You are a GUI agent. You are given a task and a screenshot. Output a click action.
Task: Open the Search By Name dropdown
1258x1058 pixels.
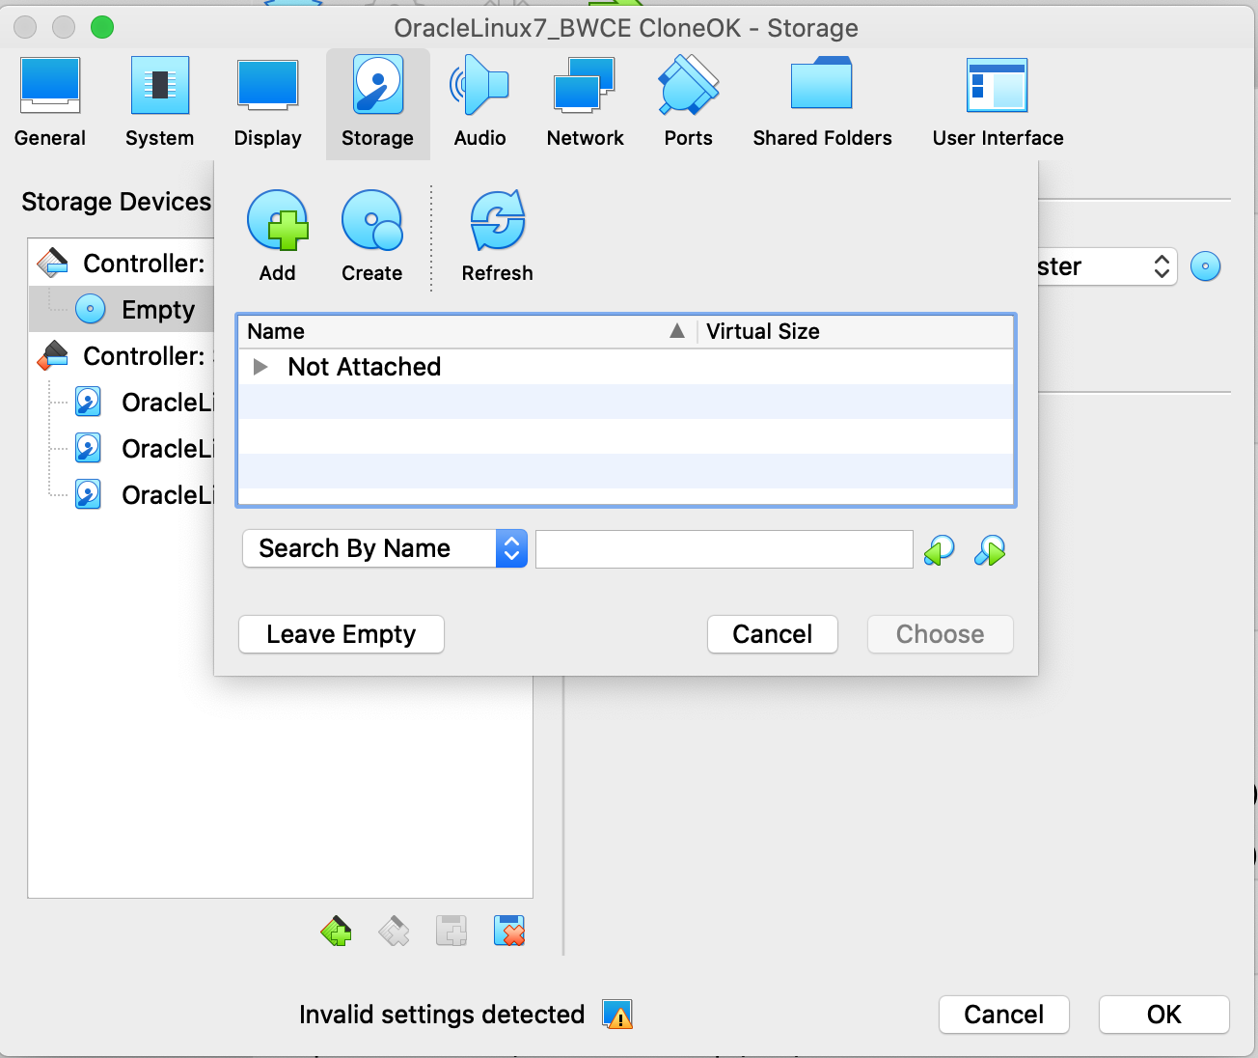click(384, 548)
